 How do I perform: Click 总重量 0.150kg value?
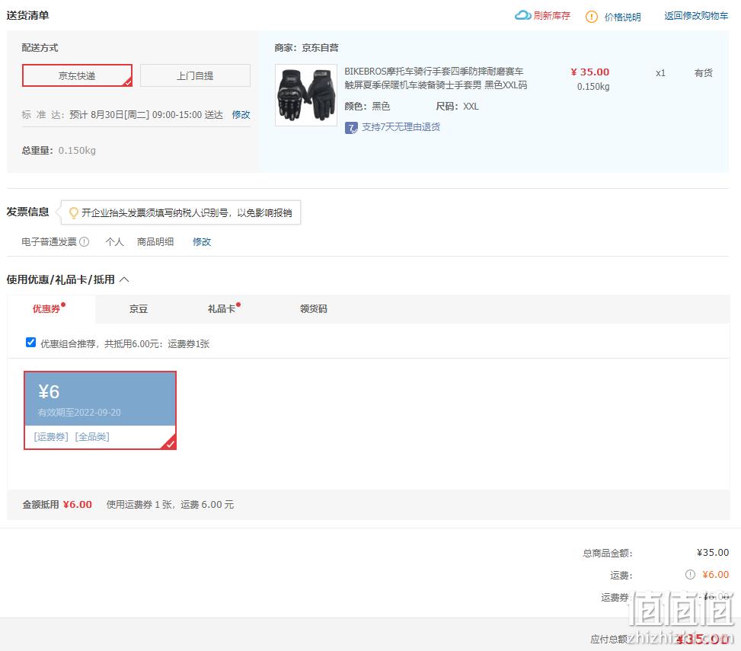click(x=77, y=151)
